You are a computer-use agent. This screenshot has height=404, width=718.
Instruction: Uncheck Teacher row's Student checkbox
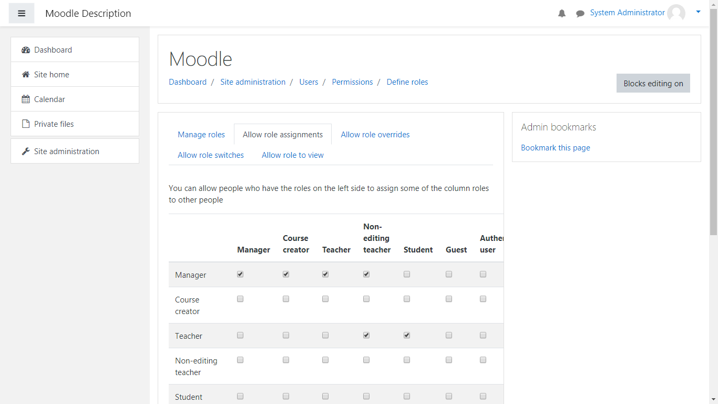coord(407,335)
